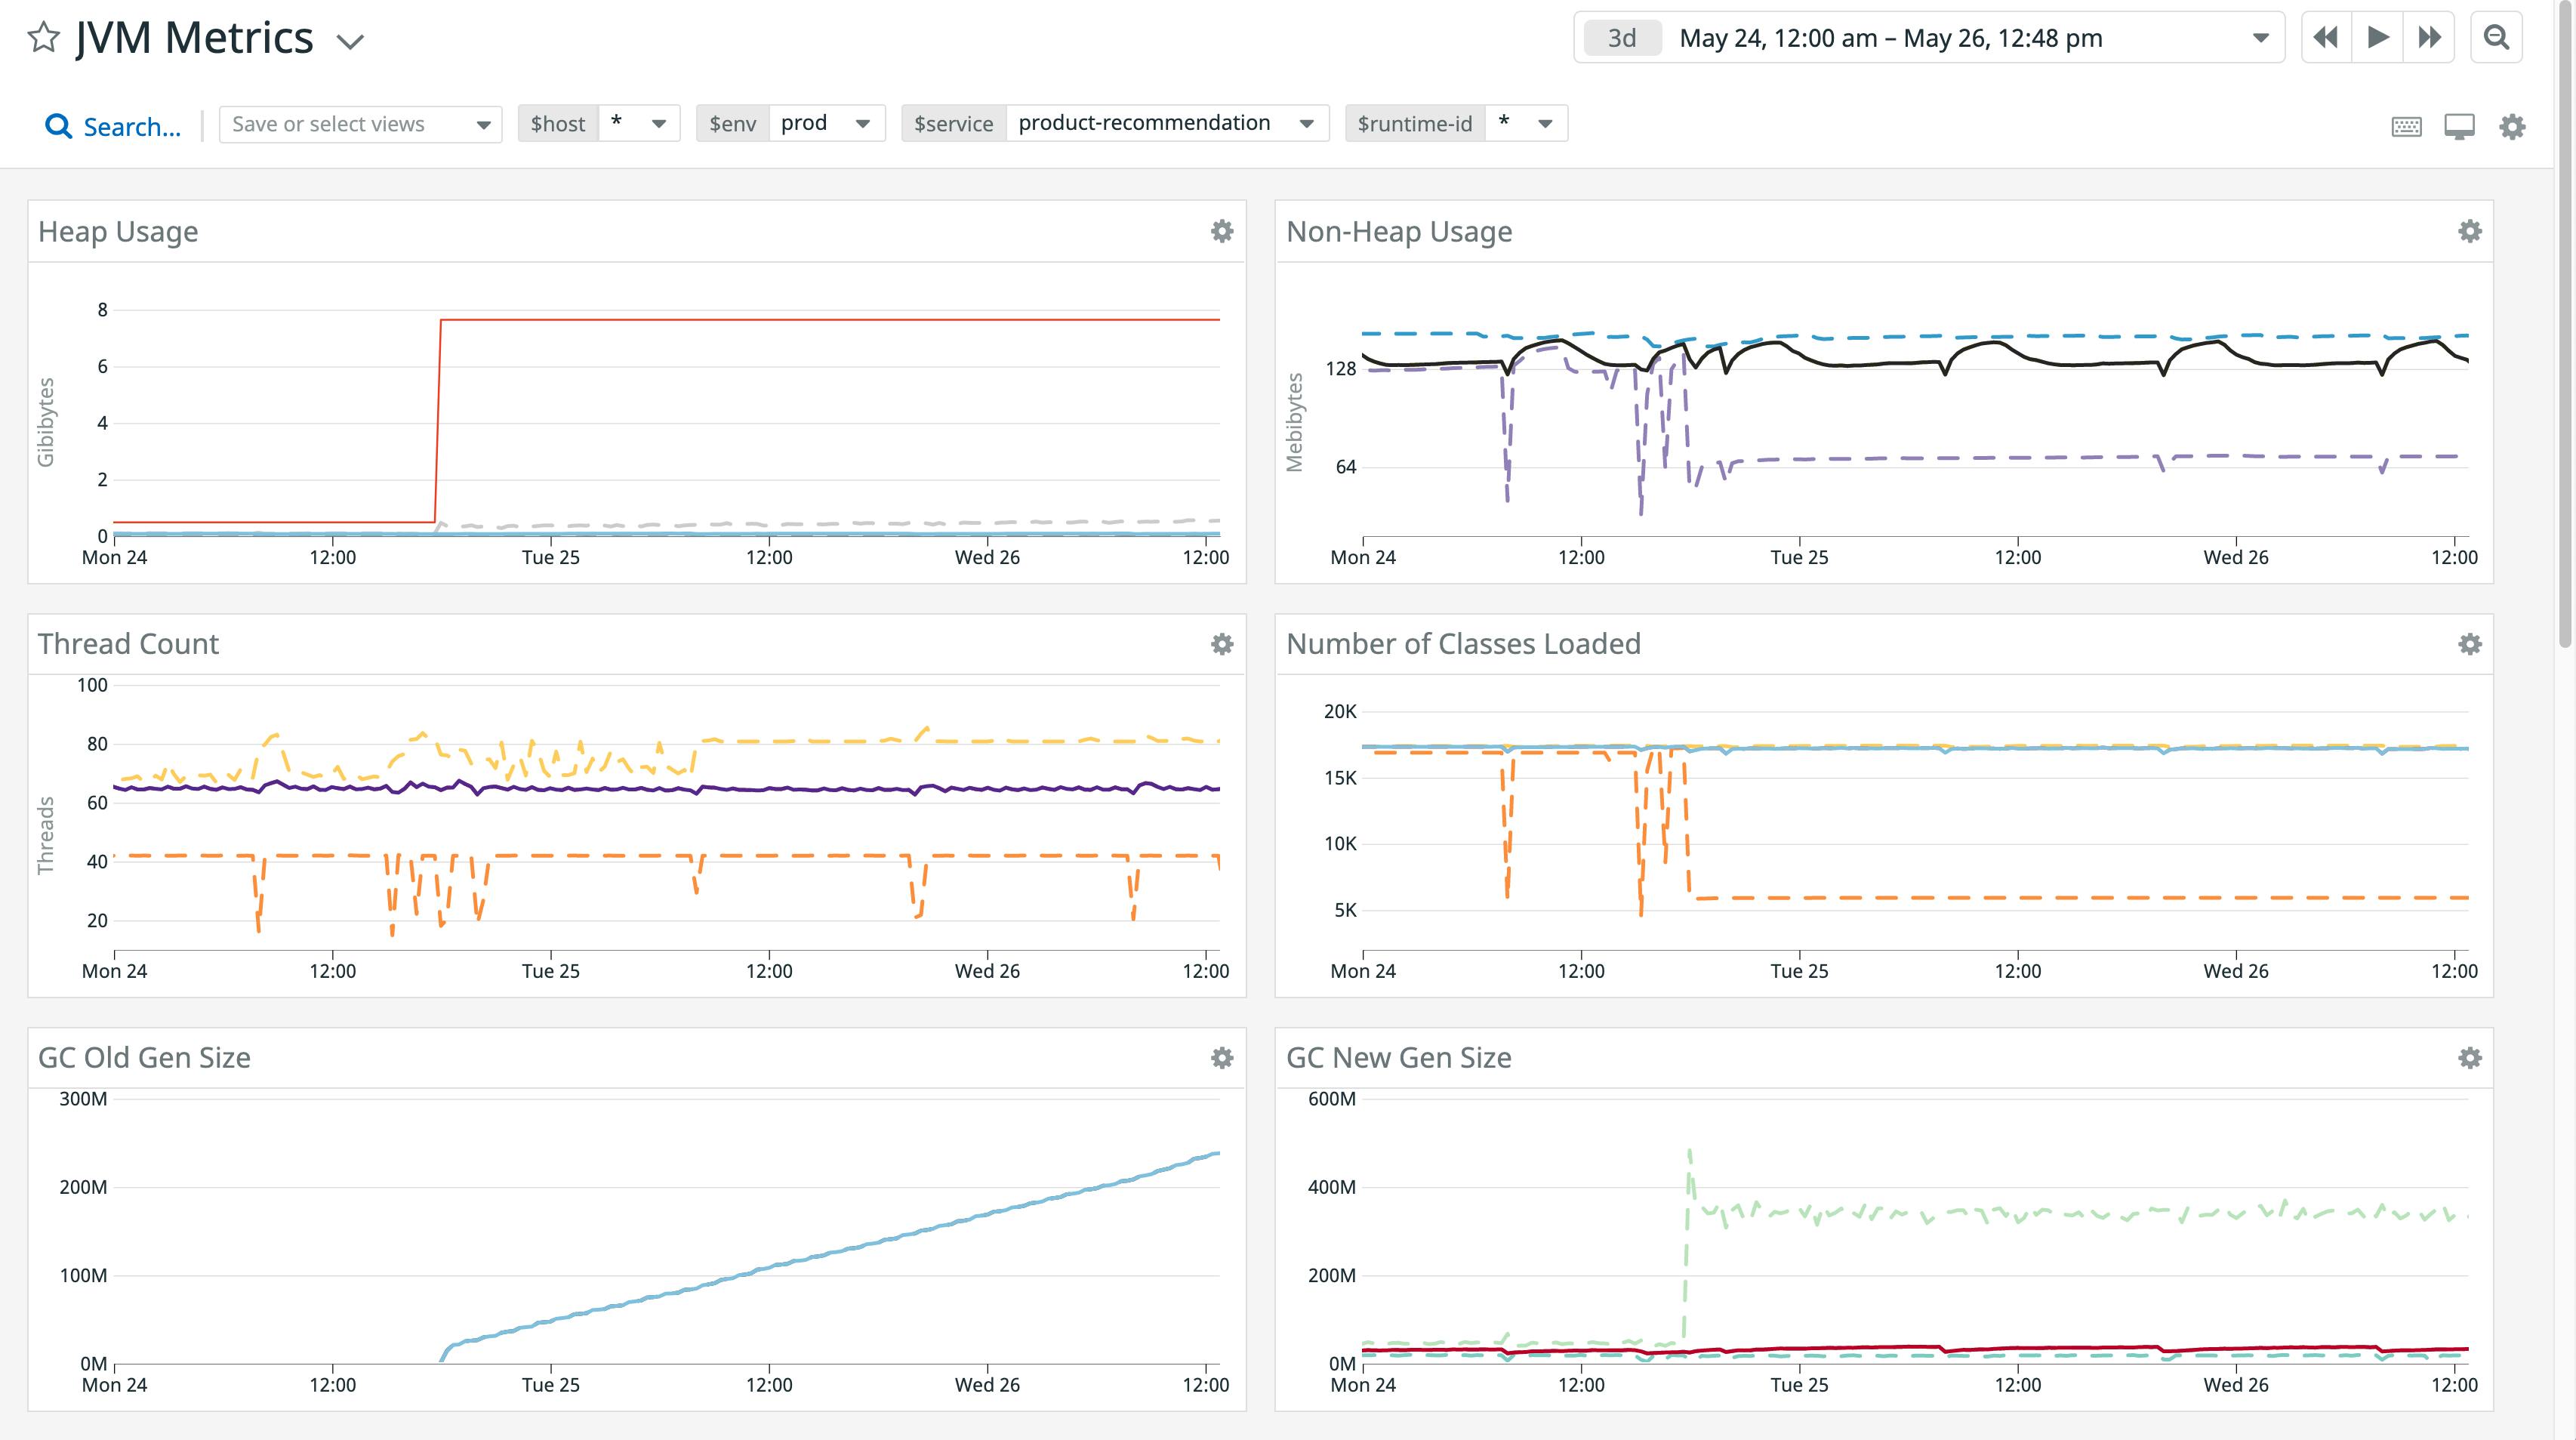The width and height of the screenshot is (2576, 1440).
Task: Open the GC Old Gen Size gear
Action: coord(1222,1058)
